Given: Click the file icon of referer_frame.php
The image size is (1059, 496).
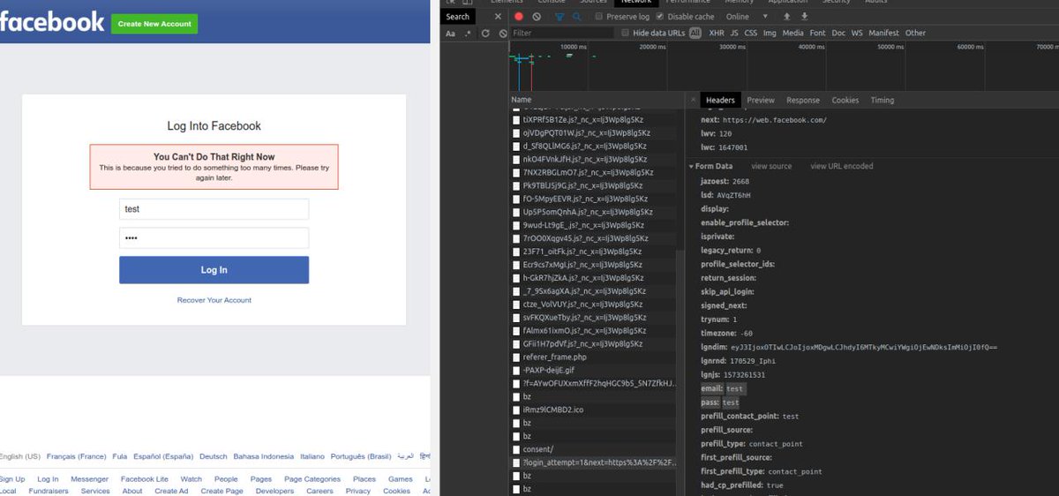Looking at the screenshot, I should pyautogui.click(x=516, y=357).
